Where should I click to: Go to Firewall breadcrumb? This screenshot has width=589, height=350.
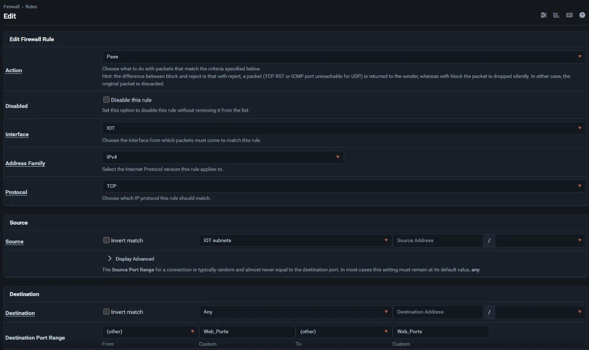[x=12, y=7]
